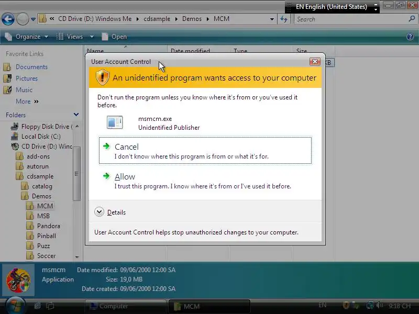Click the Back navigation arrow in Explorer

click(8, 19)
